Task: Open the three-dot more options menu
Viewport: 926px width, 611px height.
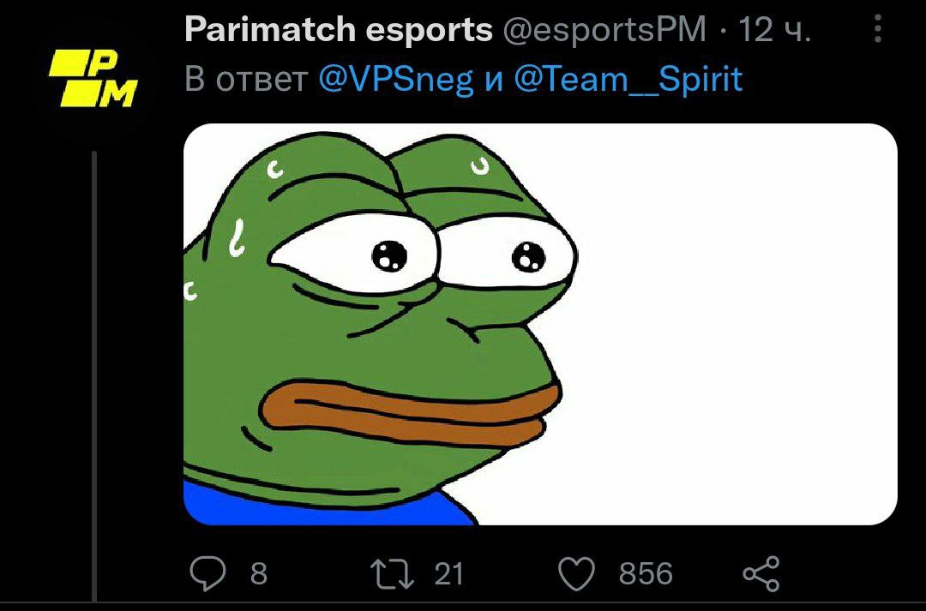Action: (x=878, y=28)
